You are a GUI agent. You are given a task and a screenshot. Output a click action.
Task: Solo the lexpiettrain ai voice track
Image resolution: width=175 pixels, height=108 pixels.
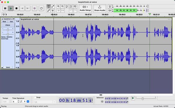(11, 22)
